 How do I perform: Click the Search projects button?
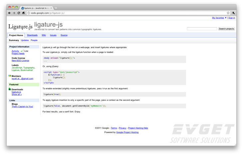[x=226, y=29]
